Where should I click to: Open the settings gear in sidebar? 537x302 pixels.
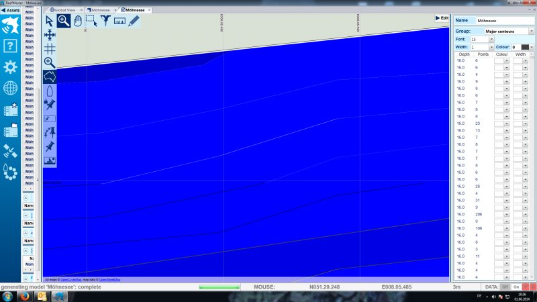[x=10, y=66]
